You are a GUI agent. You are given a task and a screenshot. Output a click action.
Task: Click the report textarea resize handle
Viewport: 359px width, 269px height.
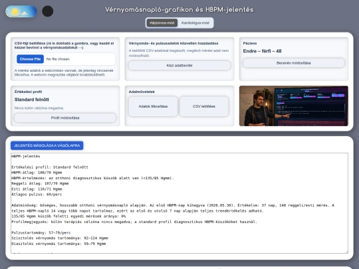point(346,252)
